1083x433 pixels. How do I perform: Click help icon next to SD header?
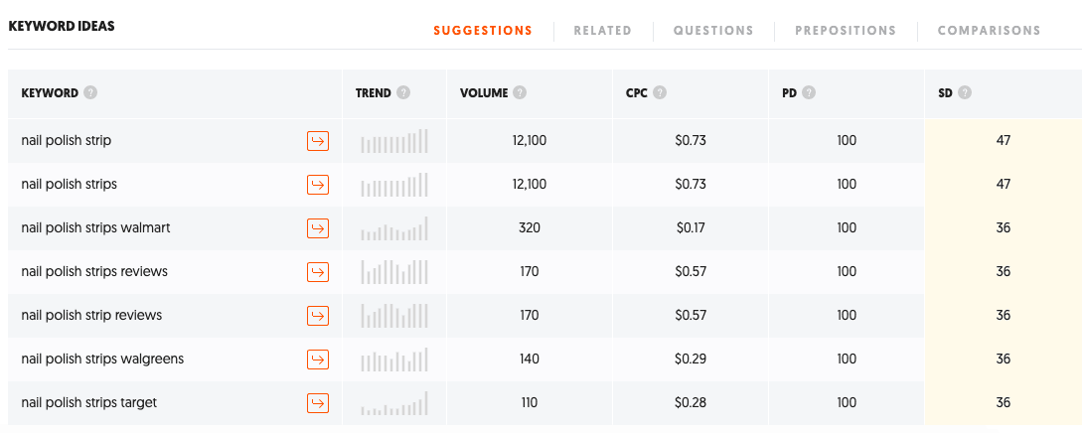click(965, 92)
